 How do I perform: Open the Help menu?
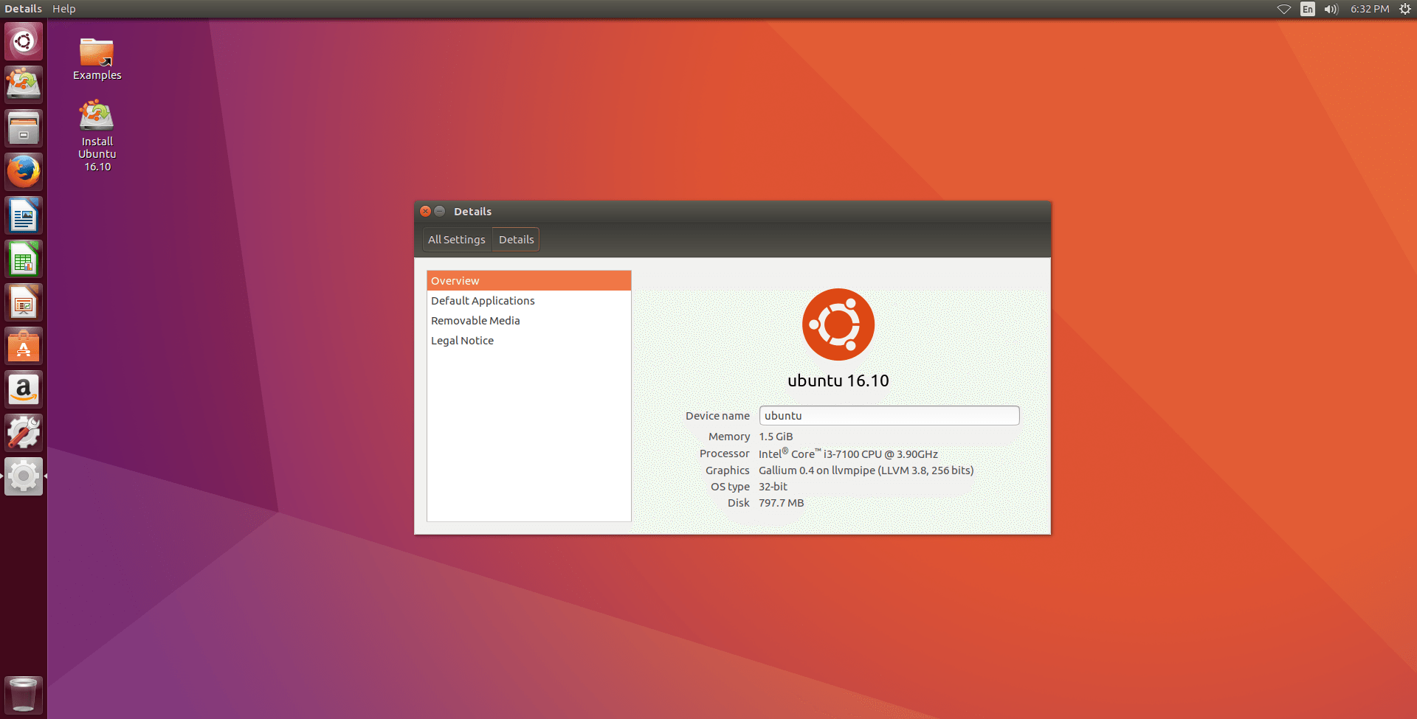(64, 9)
